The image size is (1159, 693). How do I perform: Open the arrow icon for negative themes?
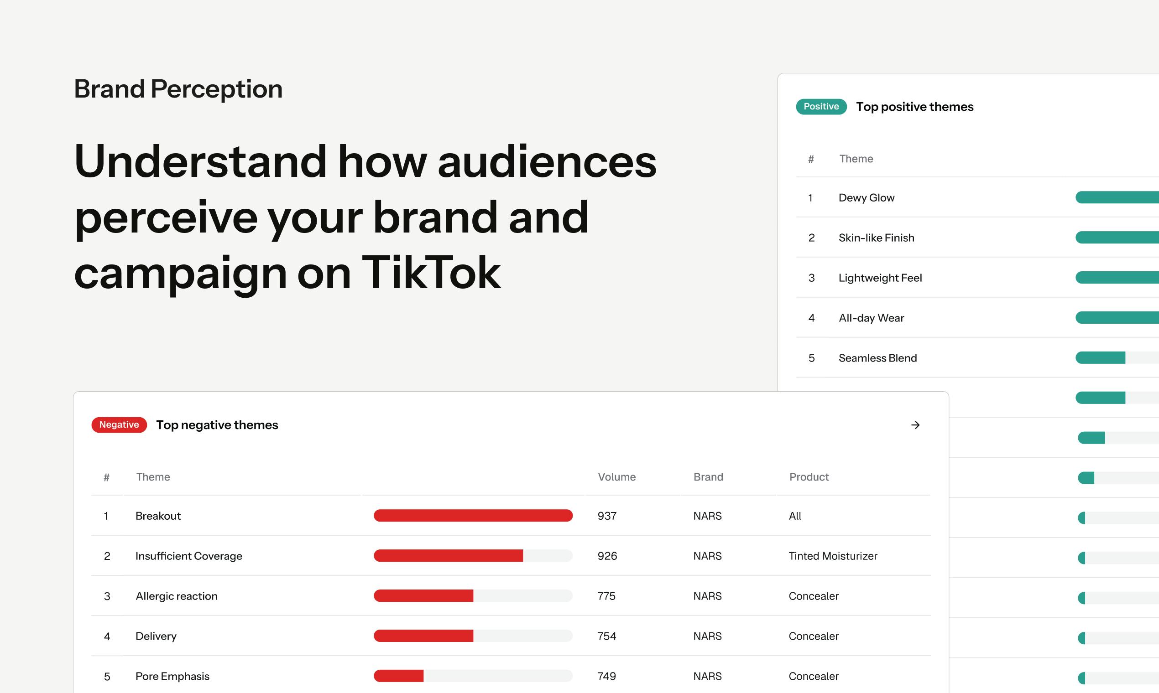[915, 425]
